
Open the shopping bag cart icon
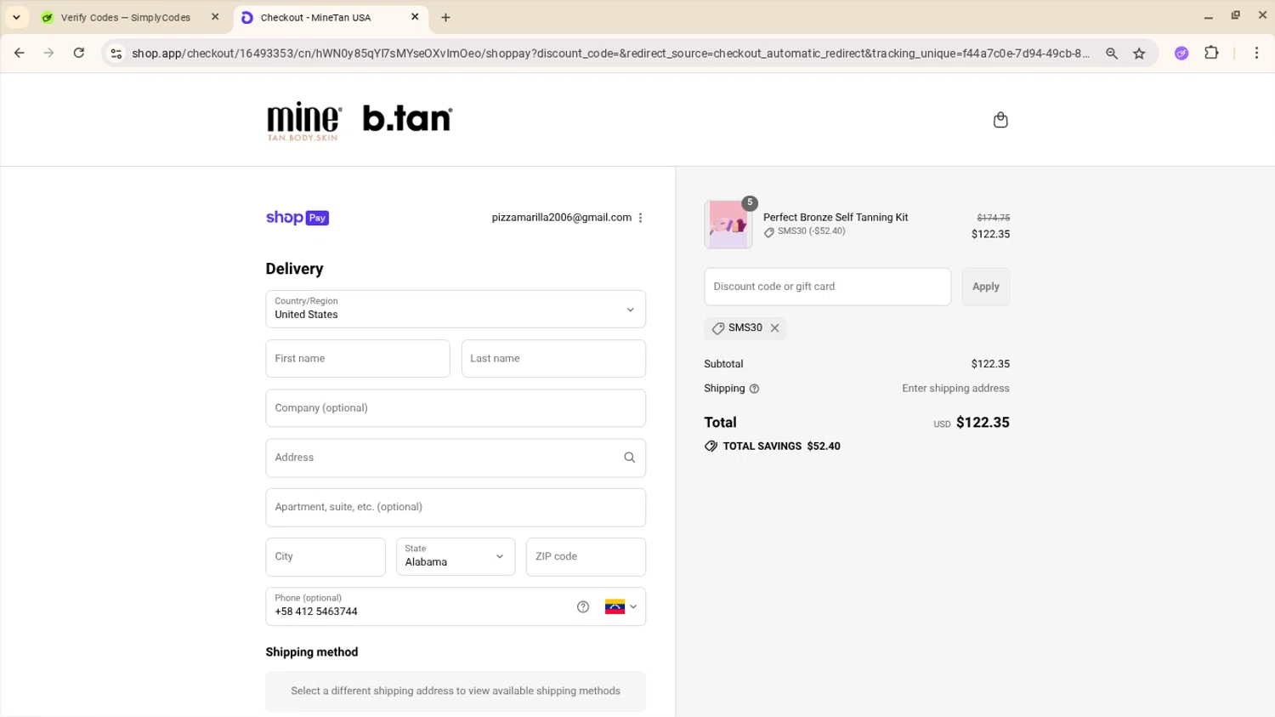[1000, 120]
